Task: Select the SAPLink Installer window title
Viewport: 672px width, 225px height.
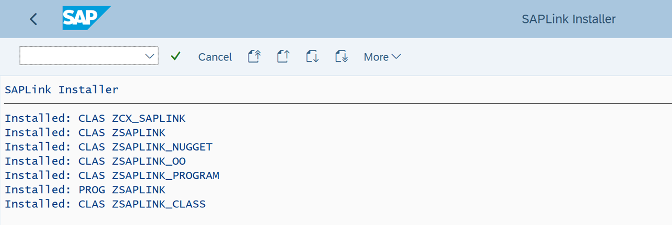Action: 569,19
